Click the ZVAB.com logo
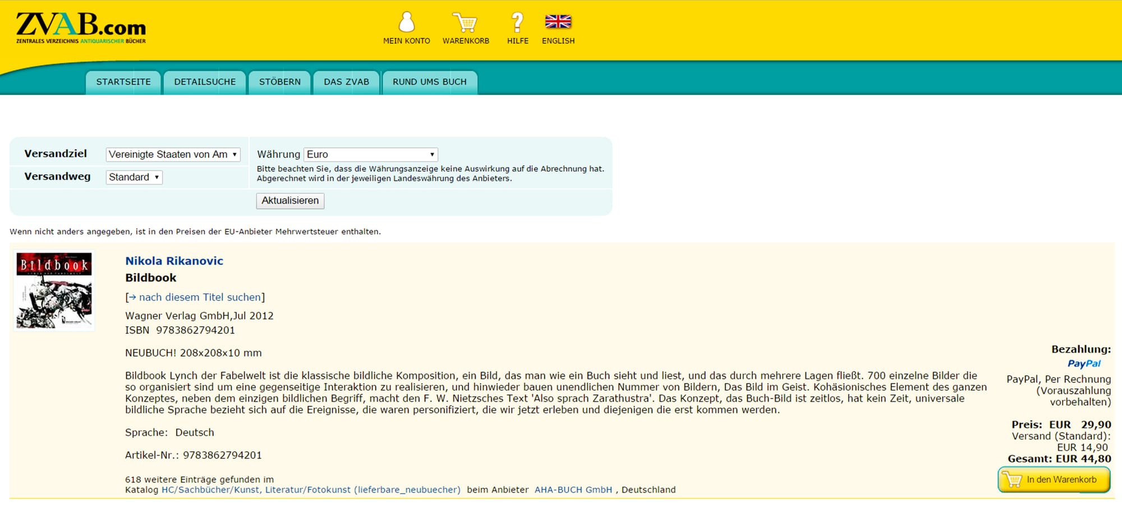1122x510 pixels. pyautogui.click(x=81, y=28)
